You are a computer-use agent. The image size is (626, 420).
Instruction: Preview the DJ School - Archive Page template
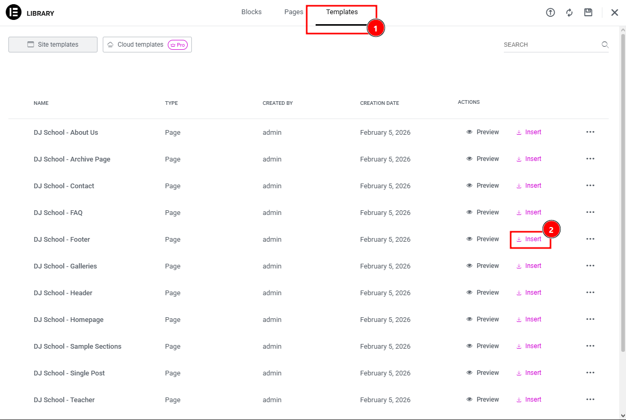point(482,159)
